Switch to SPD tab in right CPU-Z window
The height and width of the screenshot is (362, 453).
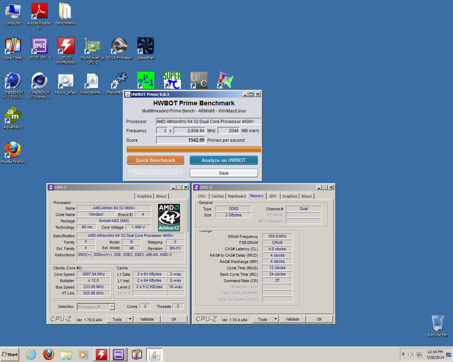pyautogui.click(x=273, y=196)
